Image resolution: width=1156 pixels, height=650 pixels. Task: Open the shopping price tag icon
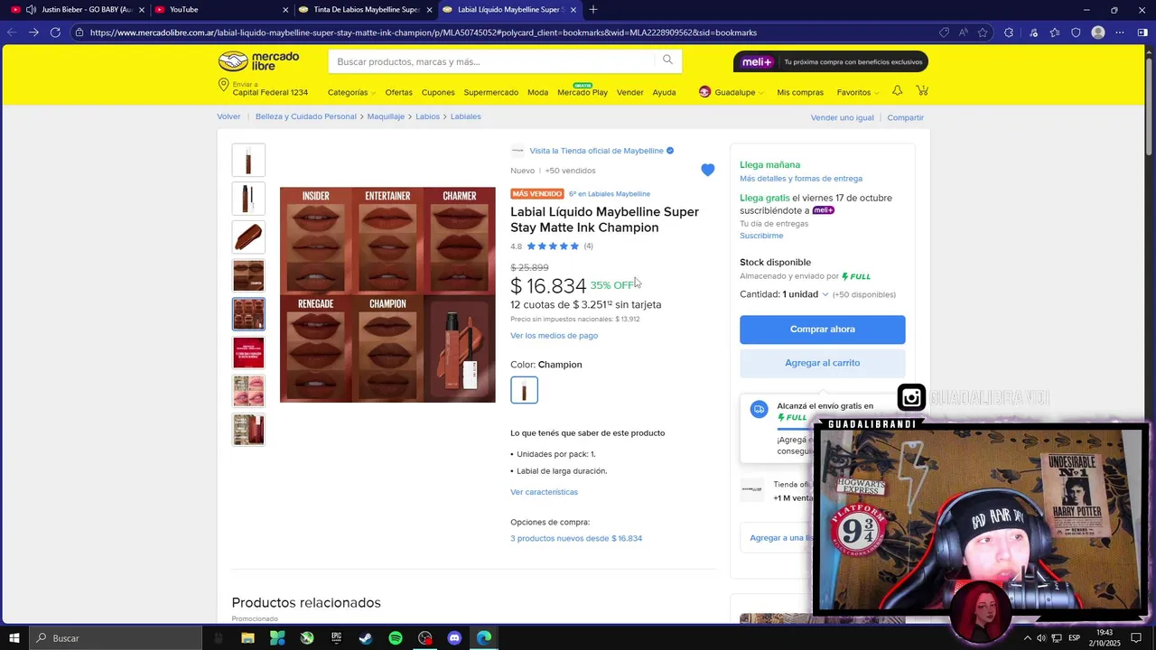pyautogui.click(x=944, y=32)
